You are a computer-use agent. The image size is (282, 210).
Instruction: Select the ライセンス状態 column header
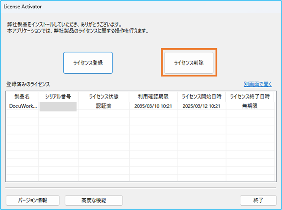tap(104, 97)
